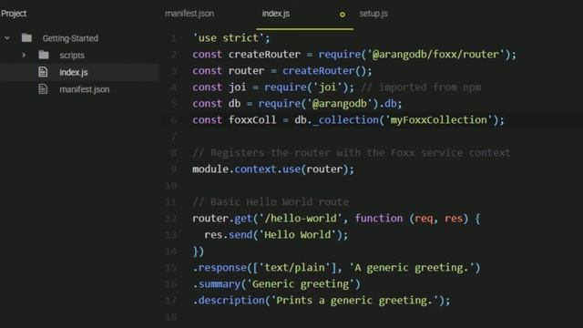
Task: Click 'Generic greeting' string on line 16
Action: pyautogui.click(x=301, y=283)
